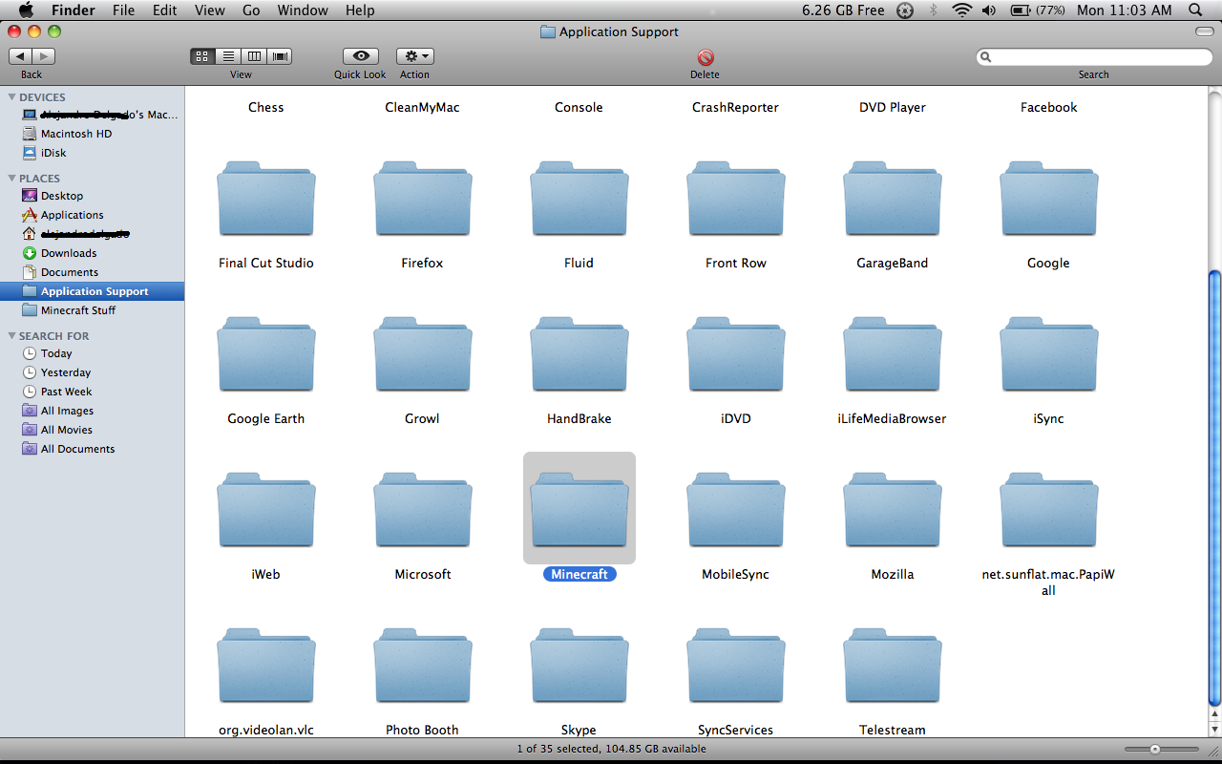Screen dimensions: 1222x764
Task: Open the View menu
Action: click(x=209, y=11)
